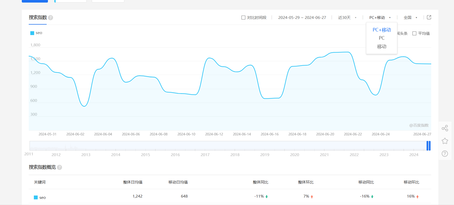Choose 移动 option from dropdown list
This screenshot has height=205, width=454.
point(381,47)
